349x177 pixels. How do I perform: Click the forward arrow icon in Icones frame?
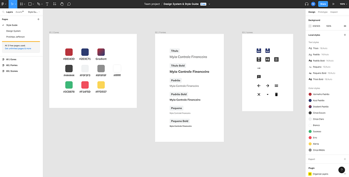click(x=268, y=86)
